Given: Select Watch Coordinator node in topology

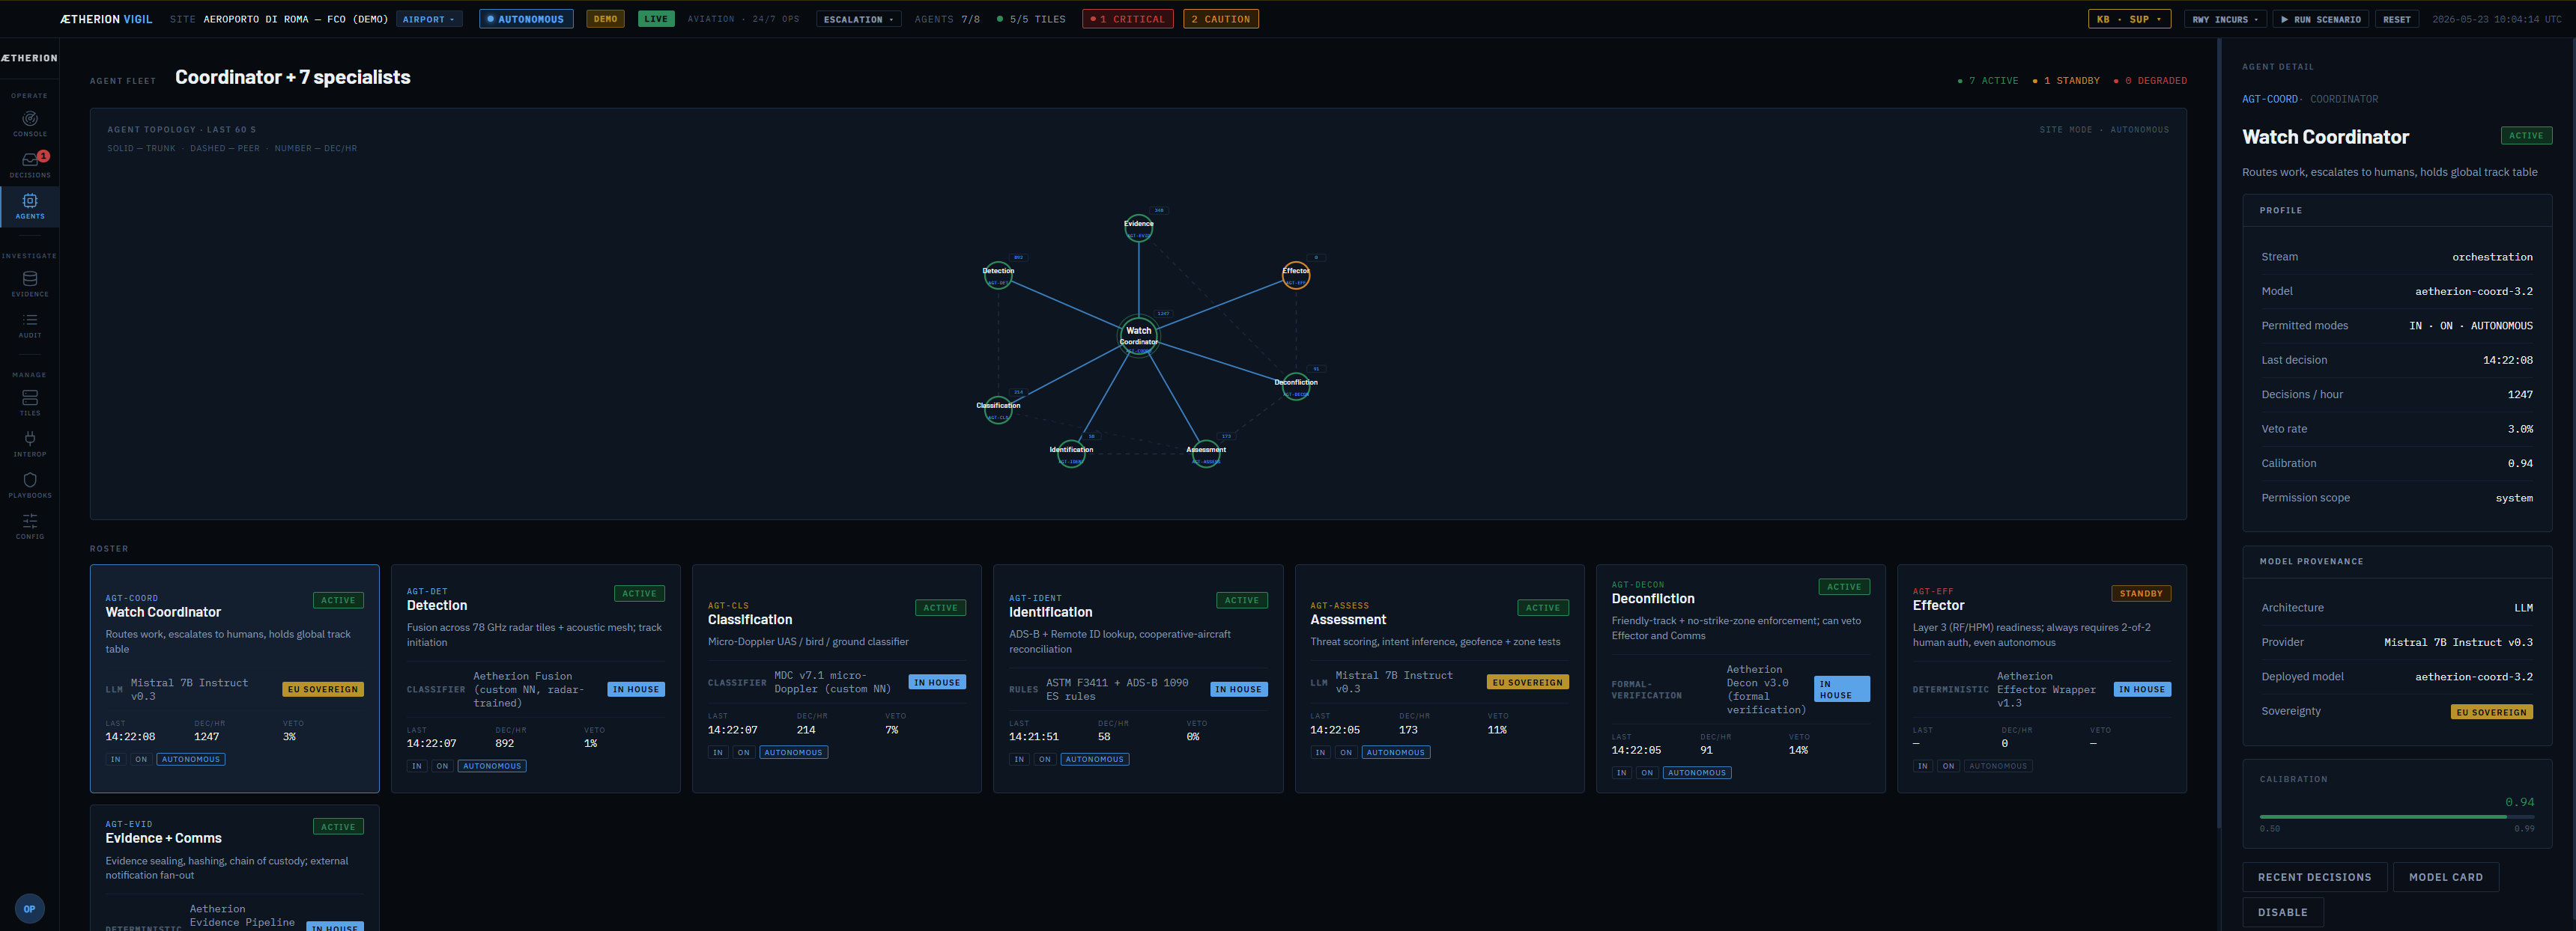Looking at the screenshot, I should (1139, 335).
